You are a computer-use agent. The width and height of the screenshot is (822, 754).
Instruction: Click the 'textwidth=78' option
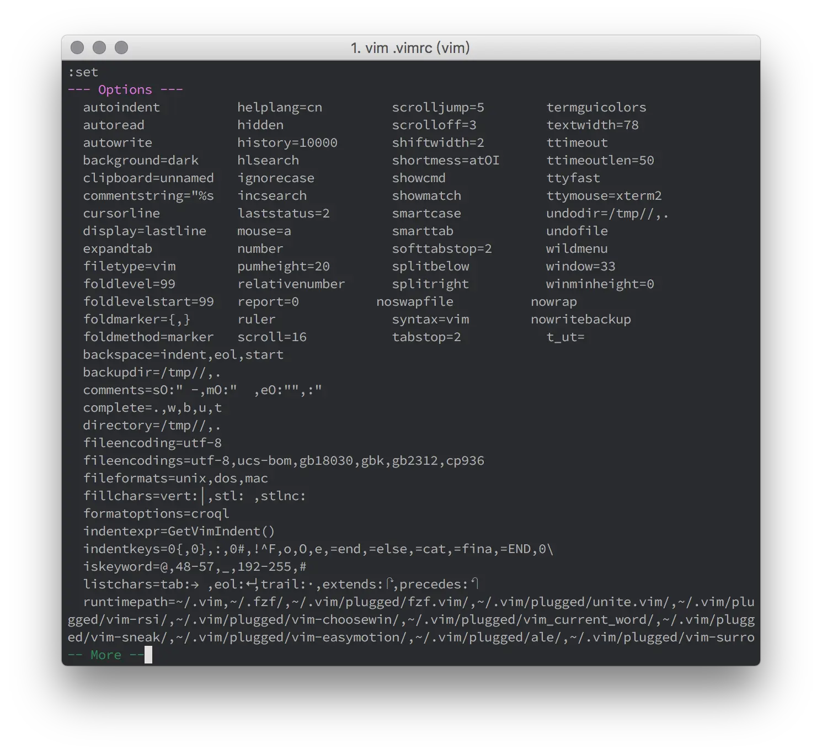pos(593,125)
